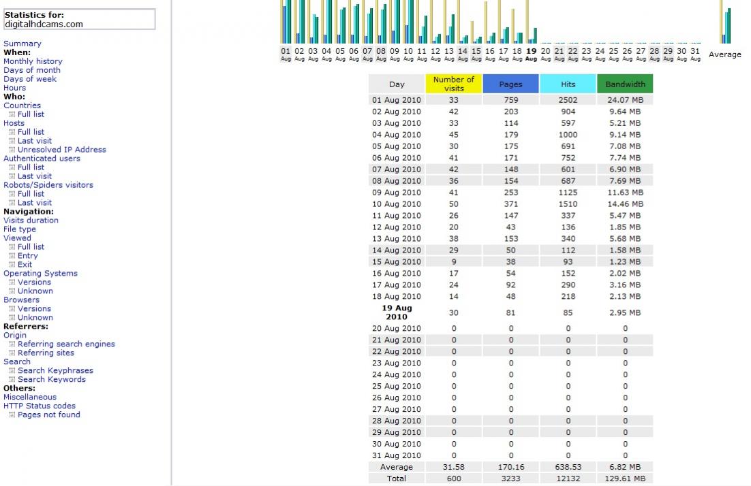Click the icon beside the Entry link
Screen dimensions: 751x486
12,256
